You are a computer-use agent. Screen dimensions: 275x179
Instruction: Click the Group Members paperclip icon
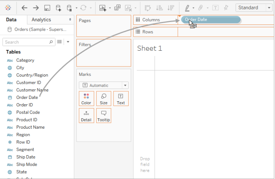coord(200,8)
